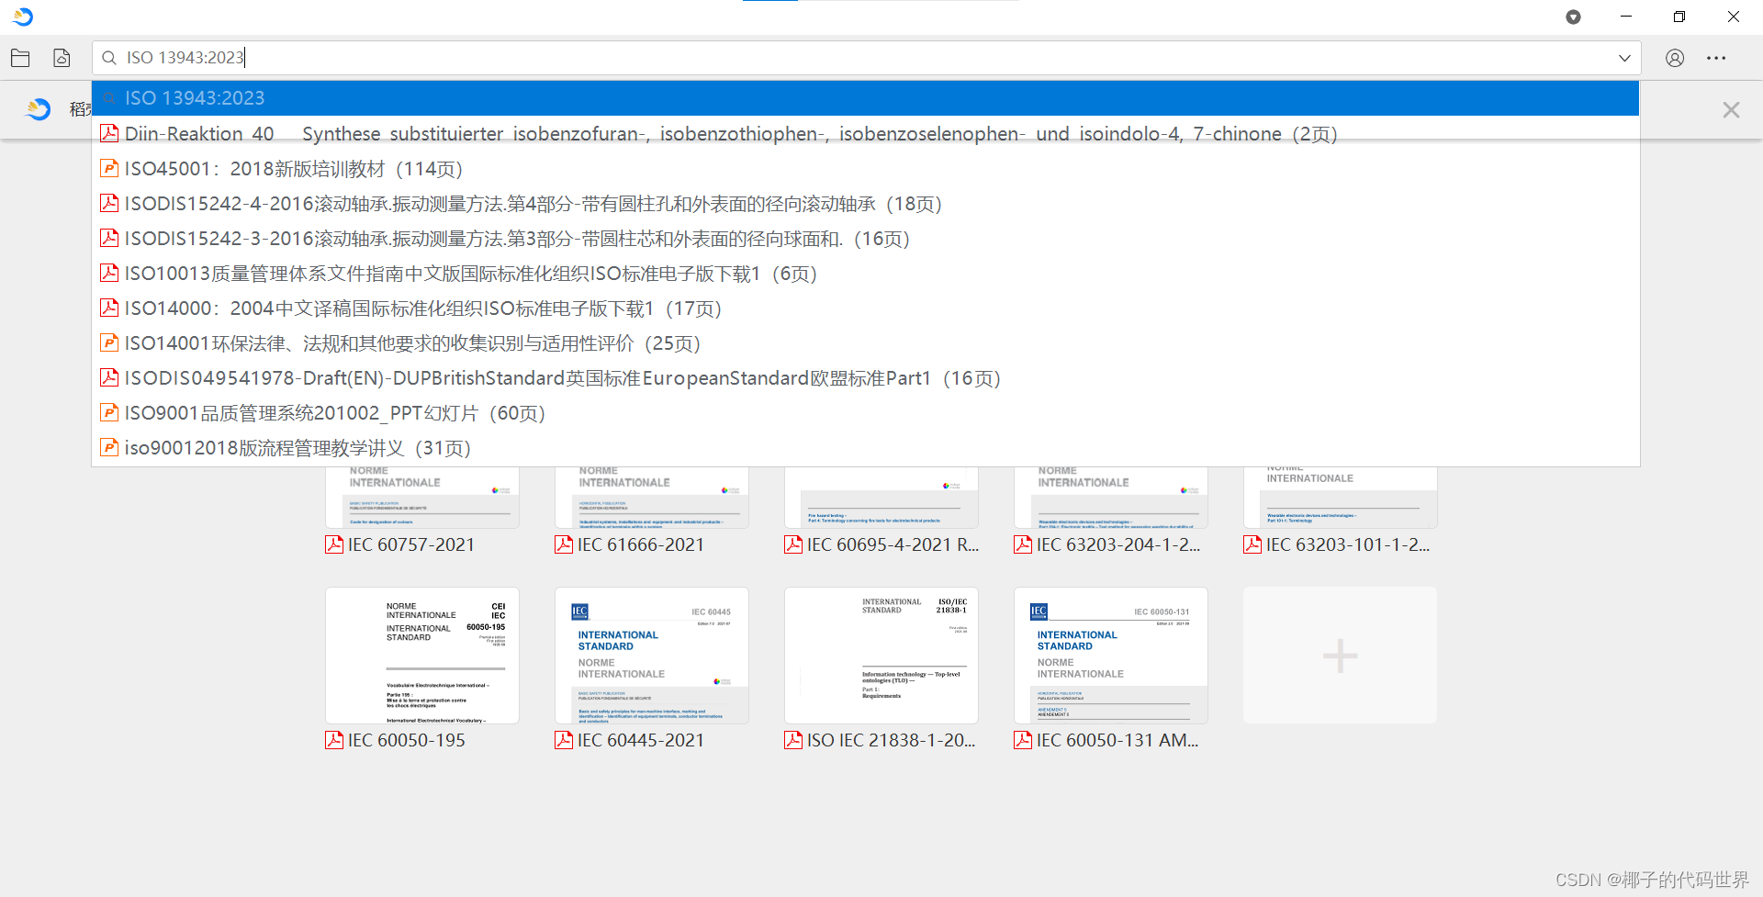Open IEC 60445-2021 document thumbnail

(x=652, y=656)
